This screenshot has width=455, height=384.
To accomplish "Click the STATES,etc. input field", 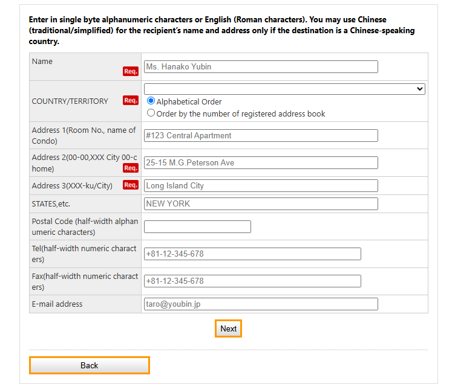I will (261, 204).
